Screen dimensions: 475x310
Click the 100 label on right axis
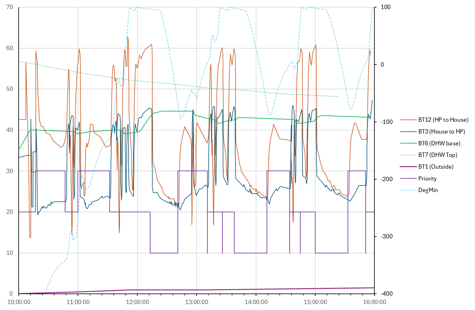point(385,7)
